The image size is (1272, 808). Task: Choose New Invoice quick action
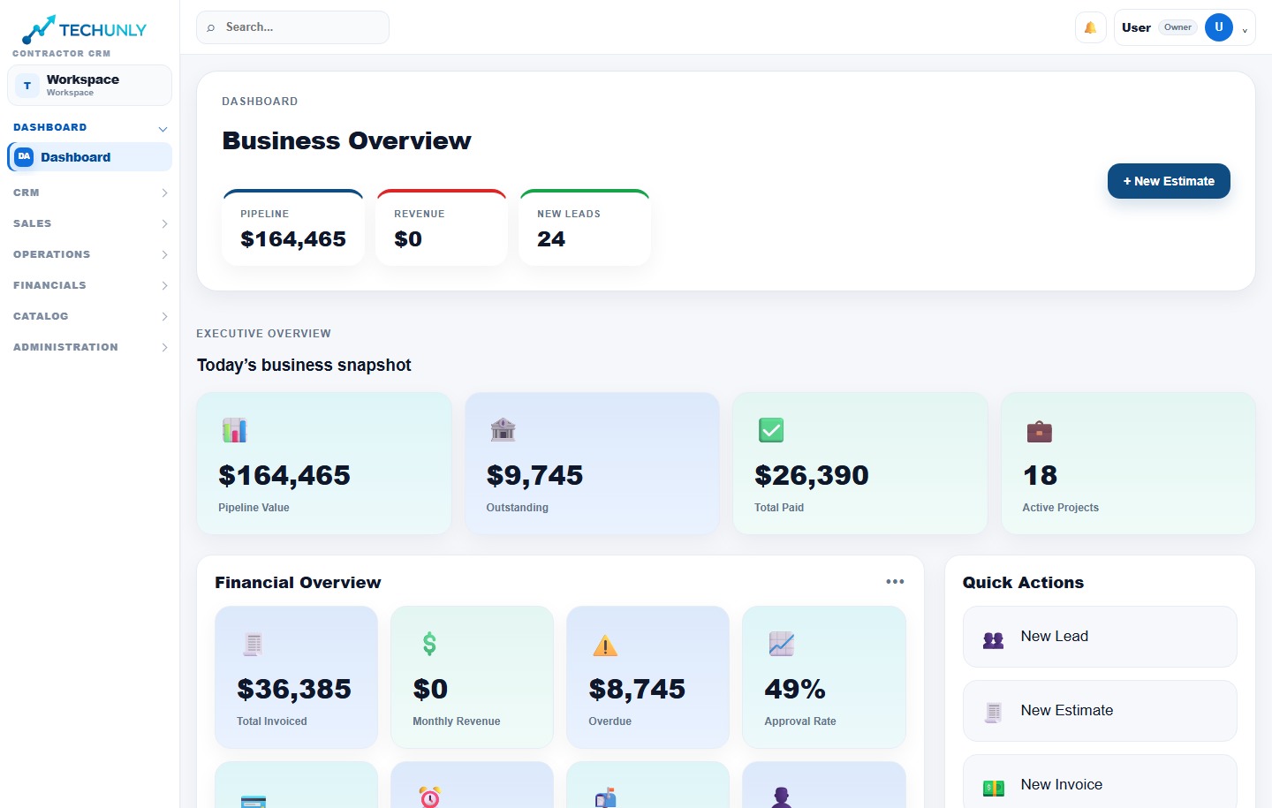pos(1100,782)
